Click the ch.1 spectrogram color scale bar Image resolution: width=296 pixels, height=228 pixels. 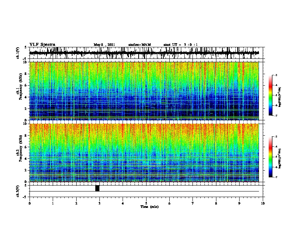click(271, 95)
